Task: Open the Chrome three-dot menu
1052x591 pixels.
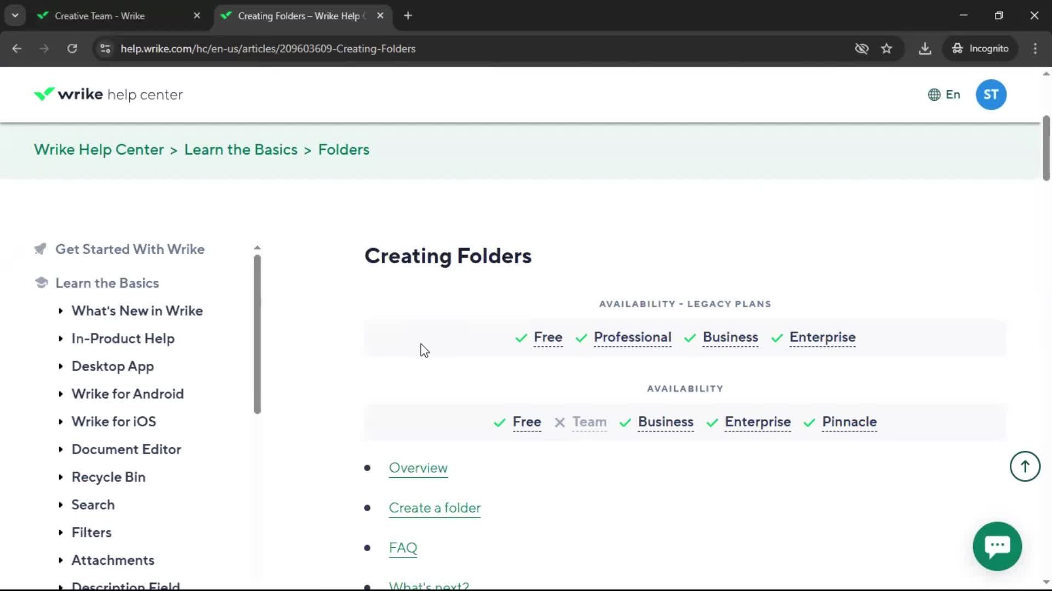Action: pyautogui.click(x=1035, y=48)
